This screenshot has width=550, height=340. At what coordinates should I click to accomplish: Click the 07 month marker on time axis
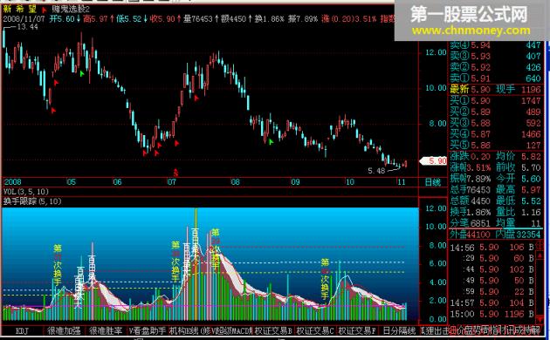click(x=171, y=182)
